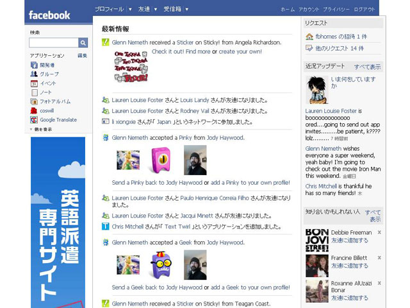
Task: Click inside the search input field
Action: click(54, 43)
